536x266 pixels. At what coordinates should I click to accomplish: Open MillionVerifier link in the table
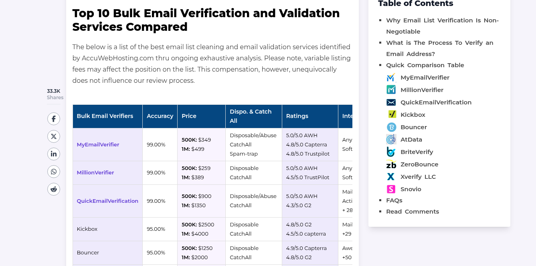click(x=95, y=172)
